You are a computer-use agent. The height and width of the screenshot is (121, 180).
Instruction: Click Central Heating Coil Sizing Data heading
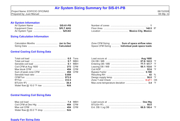31,95
